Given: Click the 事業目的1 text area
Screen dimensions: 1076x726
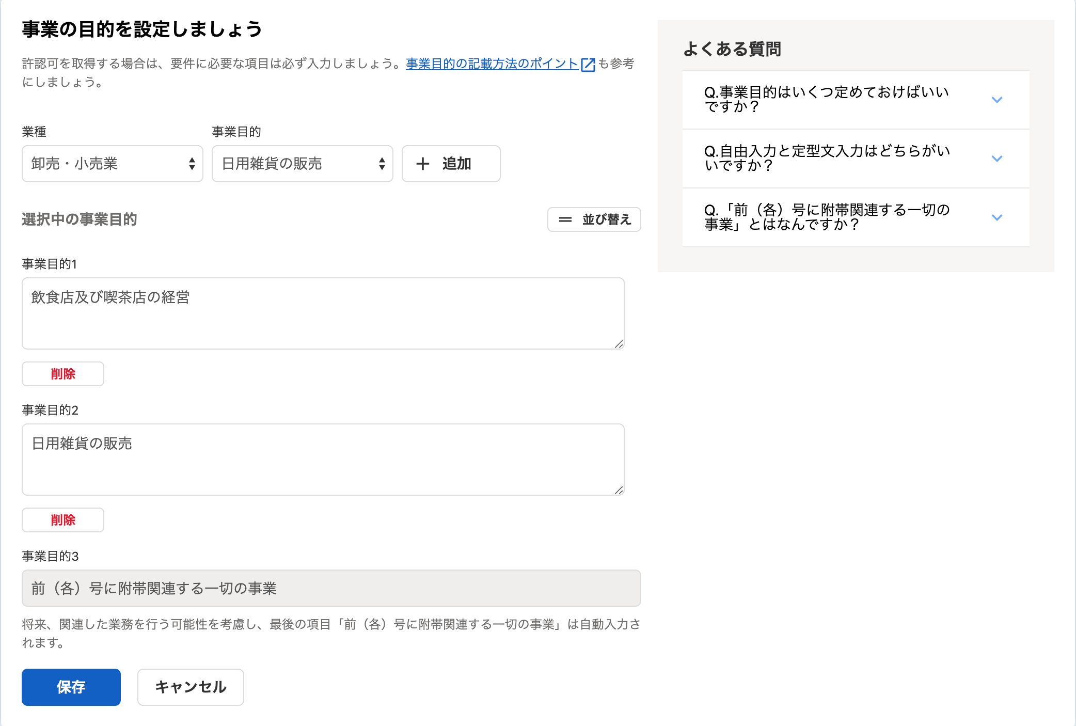Looking at the screenshot, I should coord(323,313).
